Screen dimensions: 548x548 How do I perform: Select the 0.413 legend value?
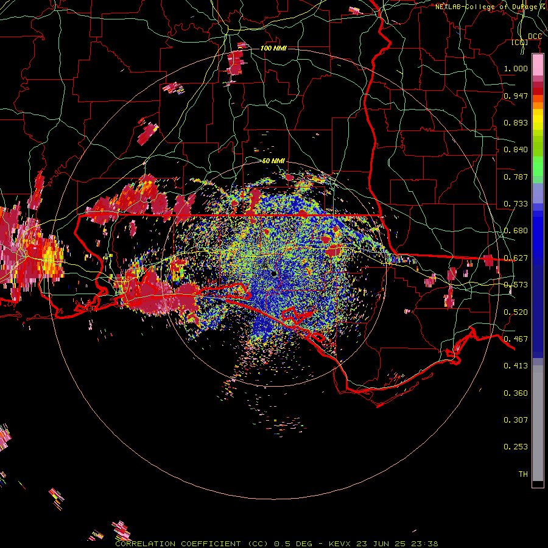click(x=516, y=365)
